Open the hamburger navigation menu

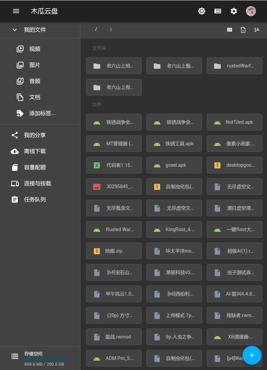click(x=16, y=11)
